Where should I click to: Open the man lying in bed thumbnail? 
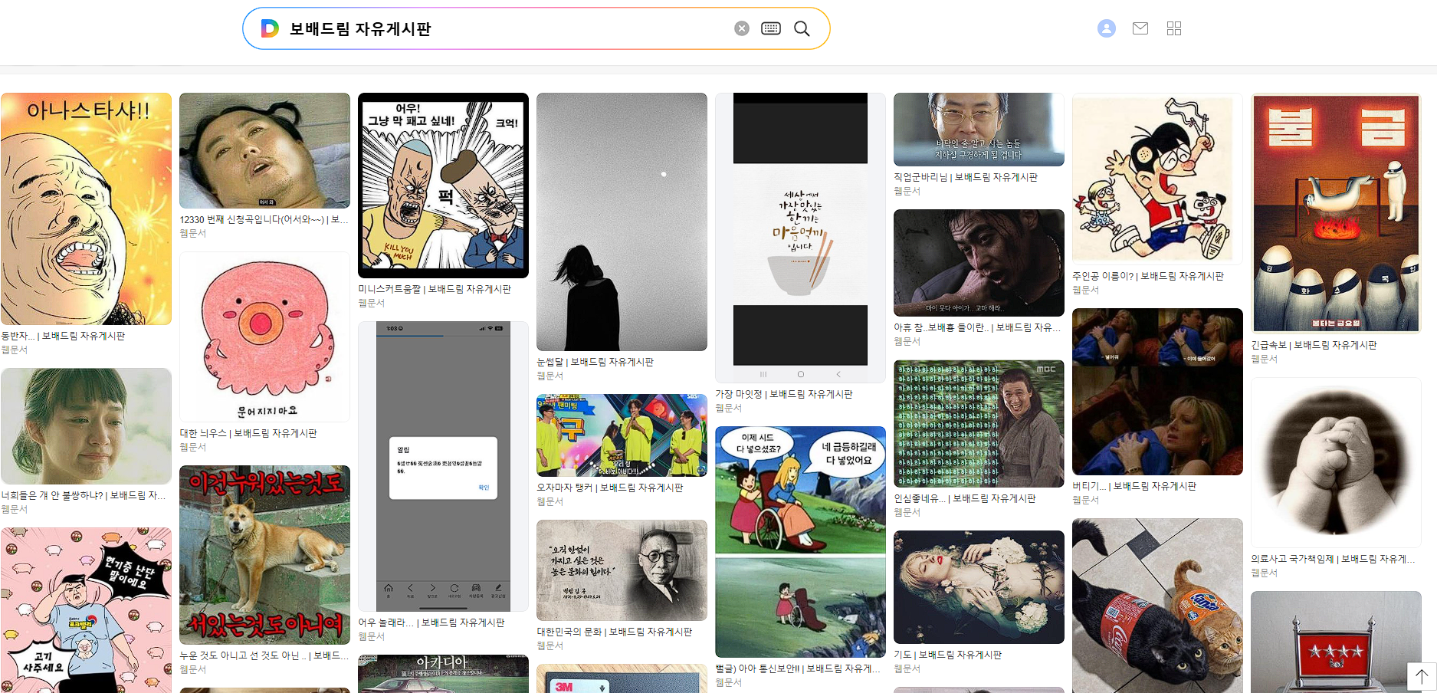click(264, 151)
